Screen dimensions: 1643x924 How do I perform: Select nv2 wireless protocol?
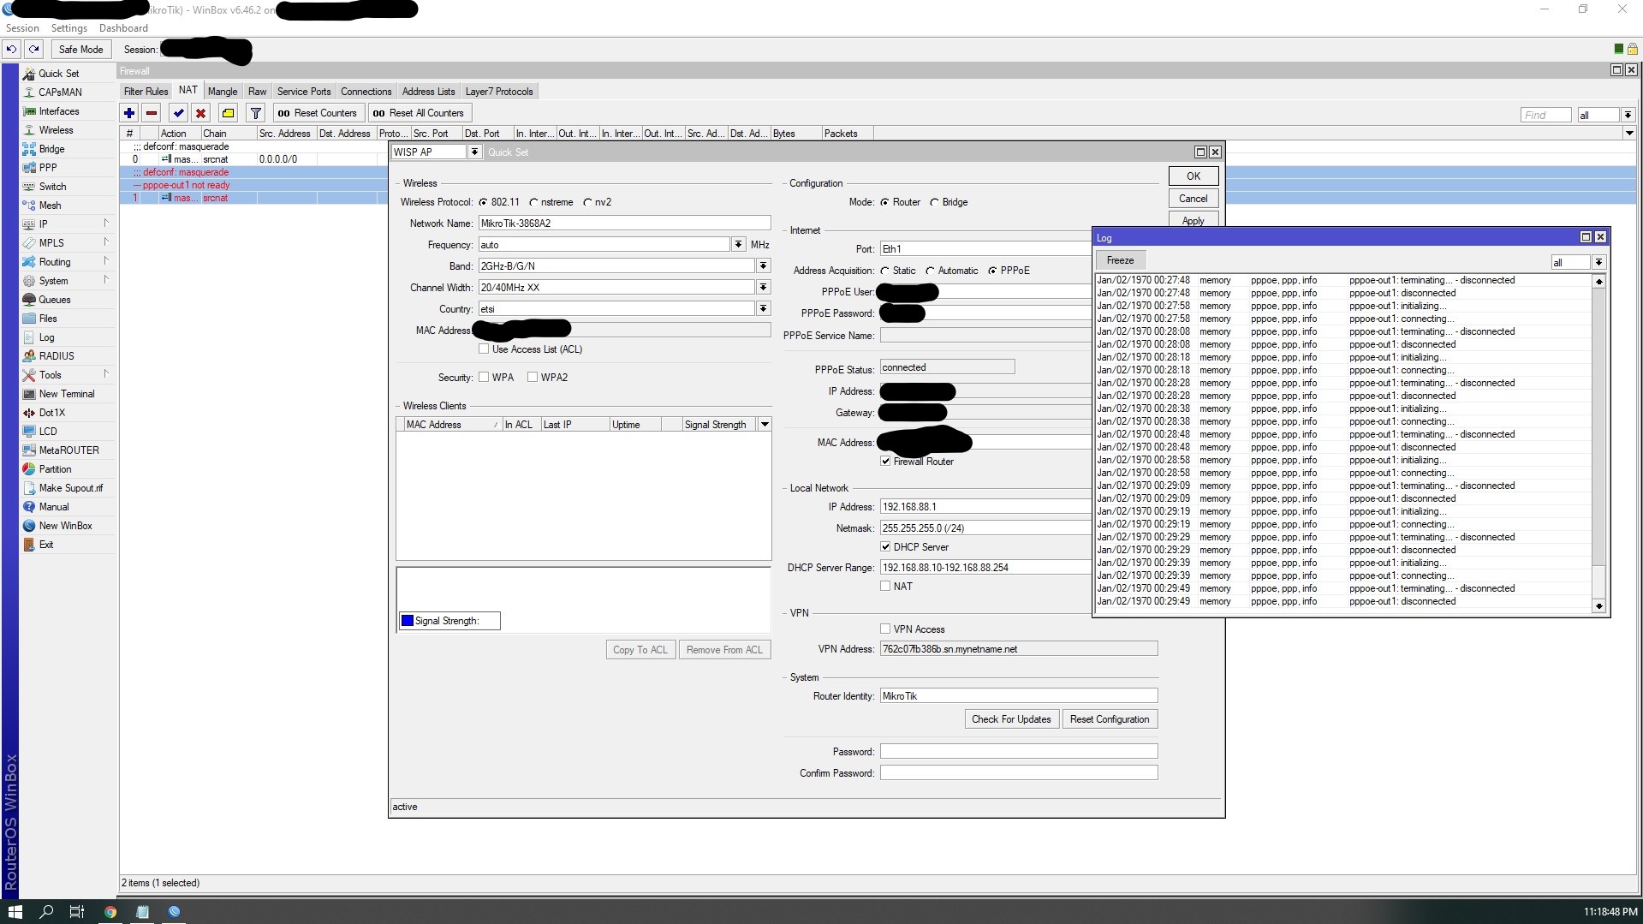(587, 203)
